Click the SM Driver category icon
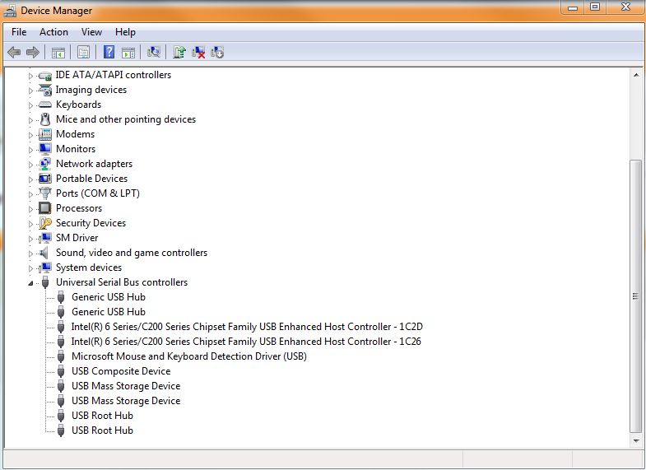This screenshot has height=470, width=646. point(45,238)
